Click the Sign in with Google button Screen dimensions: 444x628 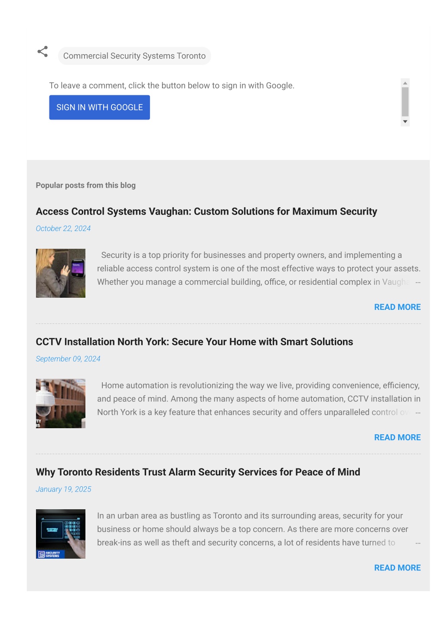pyautogui.click(x=100, y=107)
